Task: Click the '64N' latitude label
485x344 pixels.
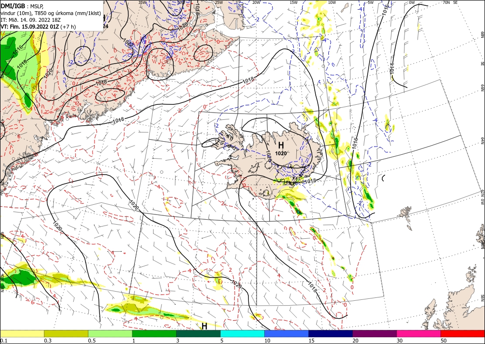Action: coord(482,141)
